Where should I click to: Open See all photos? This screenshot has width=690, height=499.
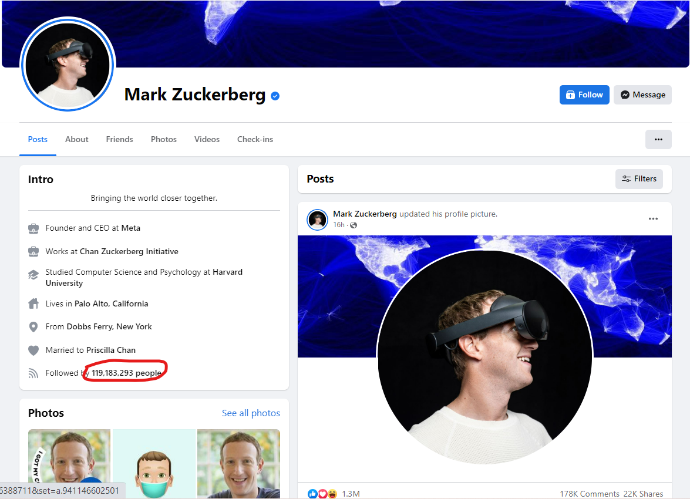tap(251, 413)
